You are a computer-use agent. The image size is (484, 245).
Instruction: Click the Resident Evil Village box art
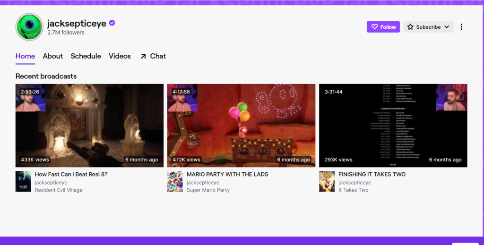coord(23,182)
